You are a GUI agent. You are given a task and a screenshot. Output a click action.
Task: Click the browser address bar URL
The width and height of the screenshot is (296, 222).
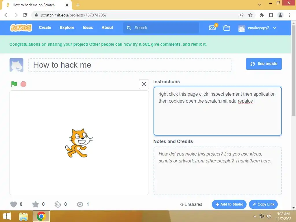click(x=74, y=15)
